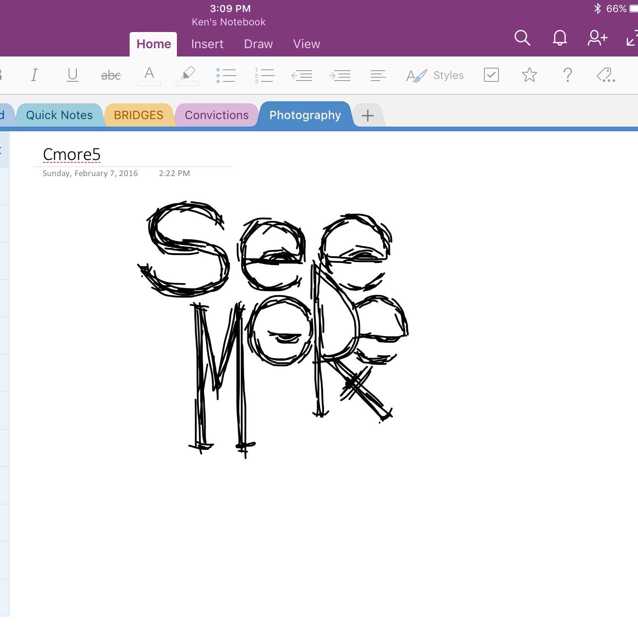Tag note with Important star

(x=530, y=75)
